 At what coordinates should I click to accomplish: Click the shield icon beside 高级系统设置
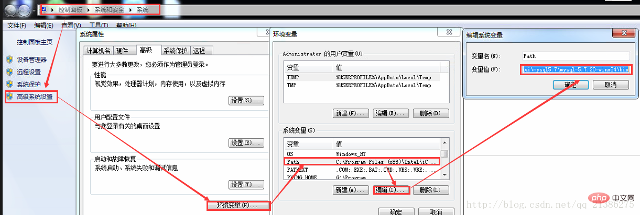[9, 97]
